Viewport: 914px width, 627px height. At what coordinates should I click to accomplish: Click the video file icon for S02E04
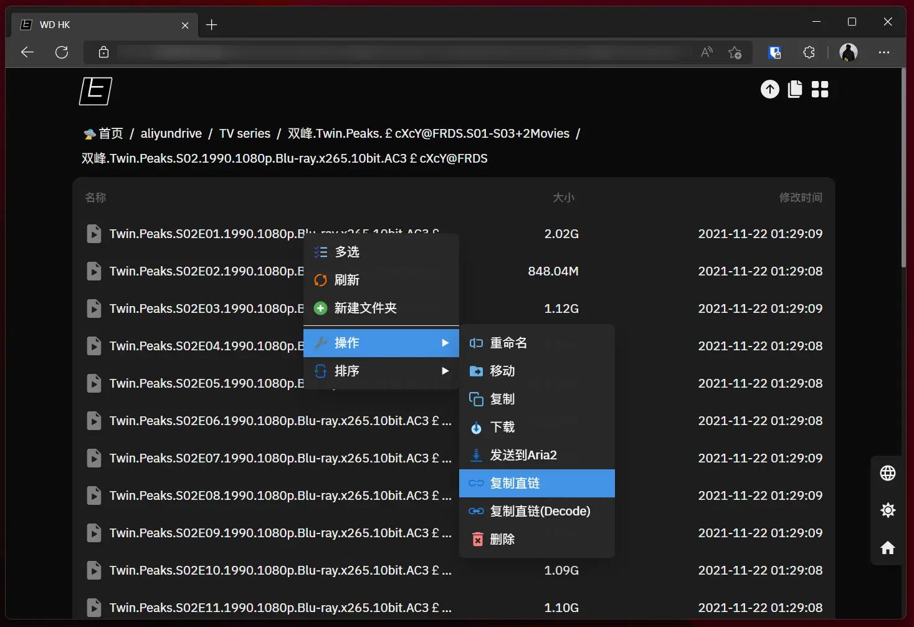pyautogui.click(x=94, y=346)
